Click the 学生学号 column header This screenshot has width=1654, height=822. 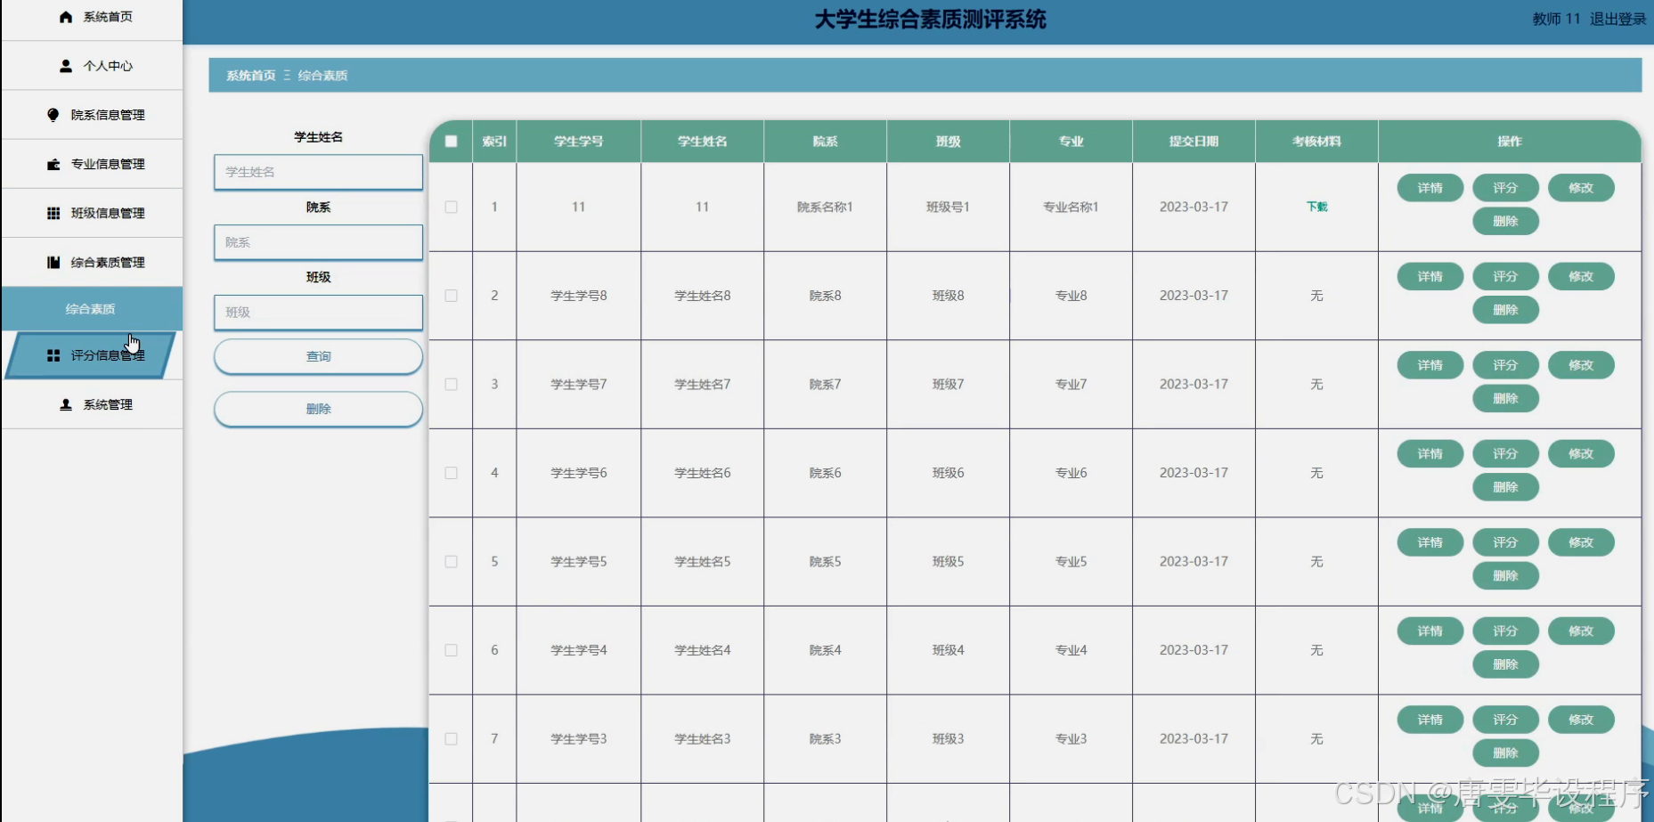click(x=578, y=142)
